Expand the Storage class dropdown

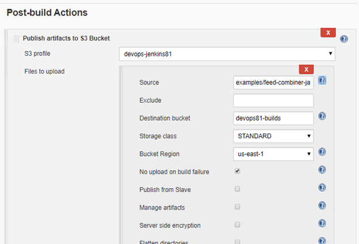(x=273, y=136)
